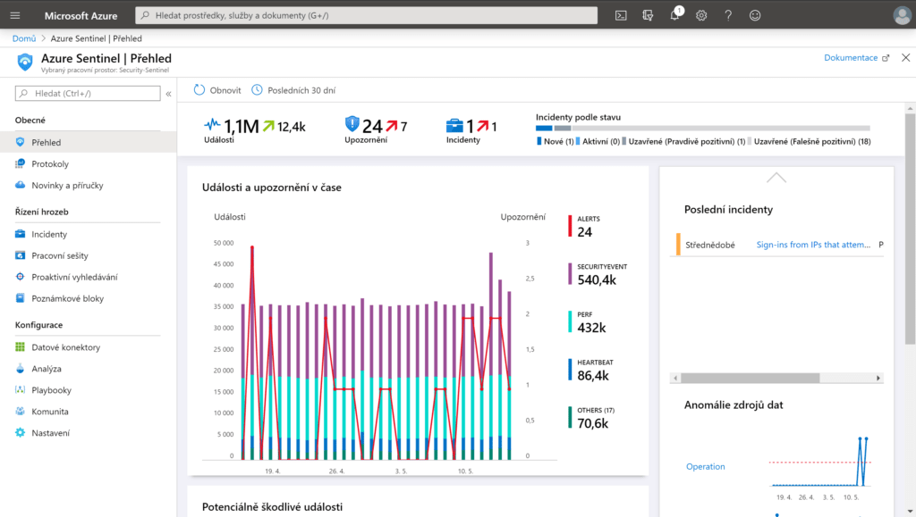Open the hamburger portal menu

[x=15, y=16]
